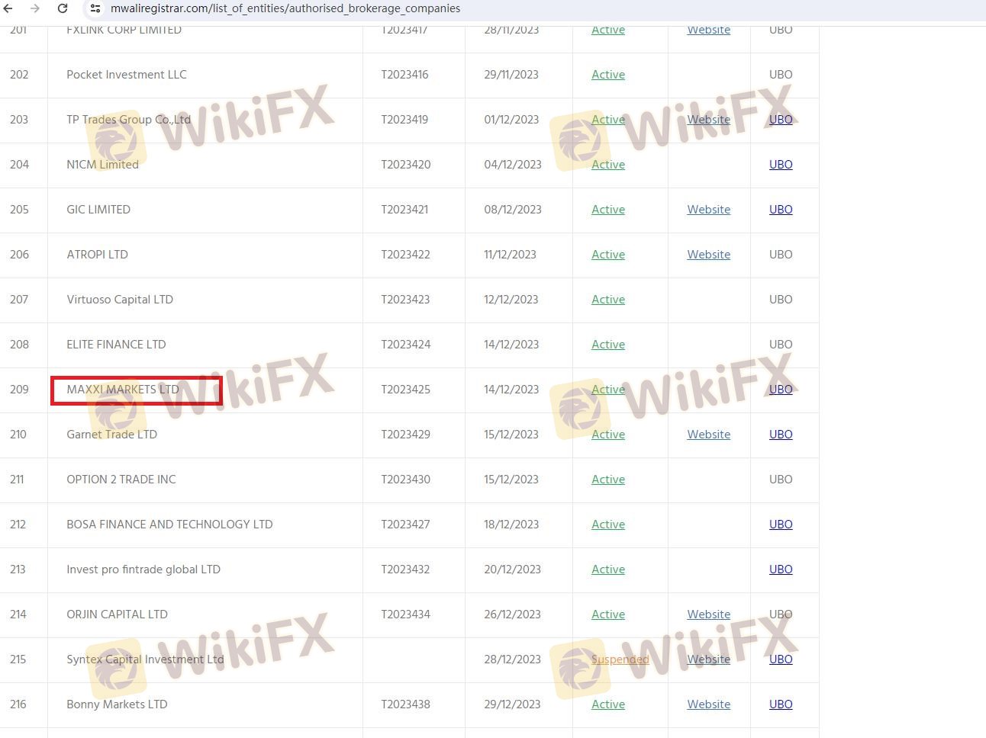The height and width of the screenshot is (738, 986).
Task: Select date 20/12/2023 for Invest pro fintrade
Action: tap(513, 570)
